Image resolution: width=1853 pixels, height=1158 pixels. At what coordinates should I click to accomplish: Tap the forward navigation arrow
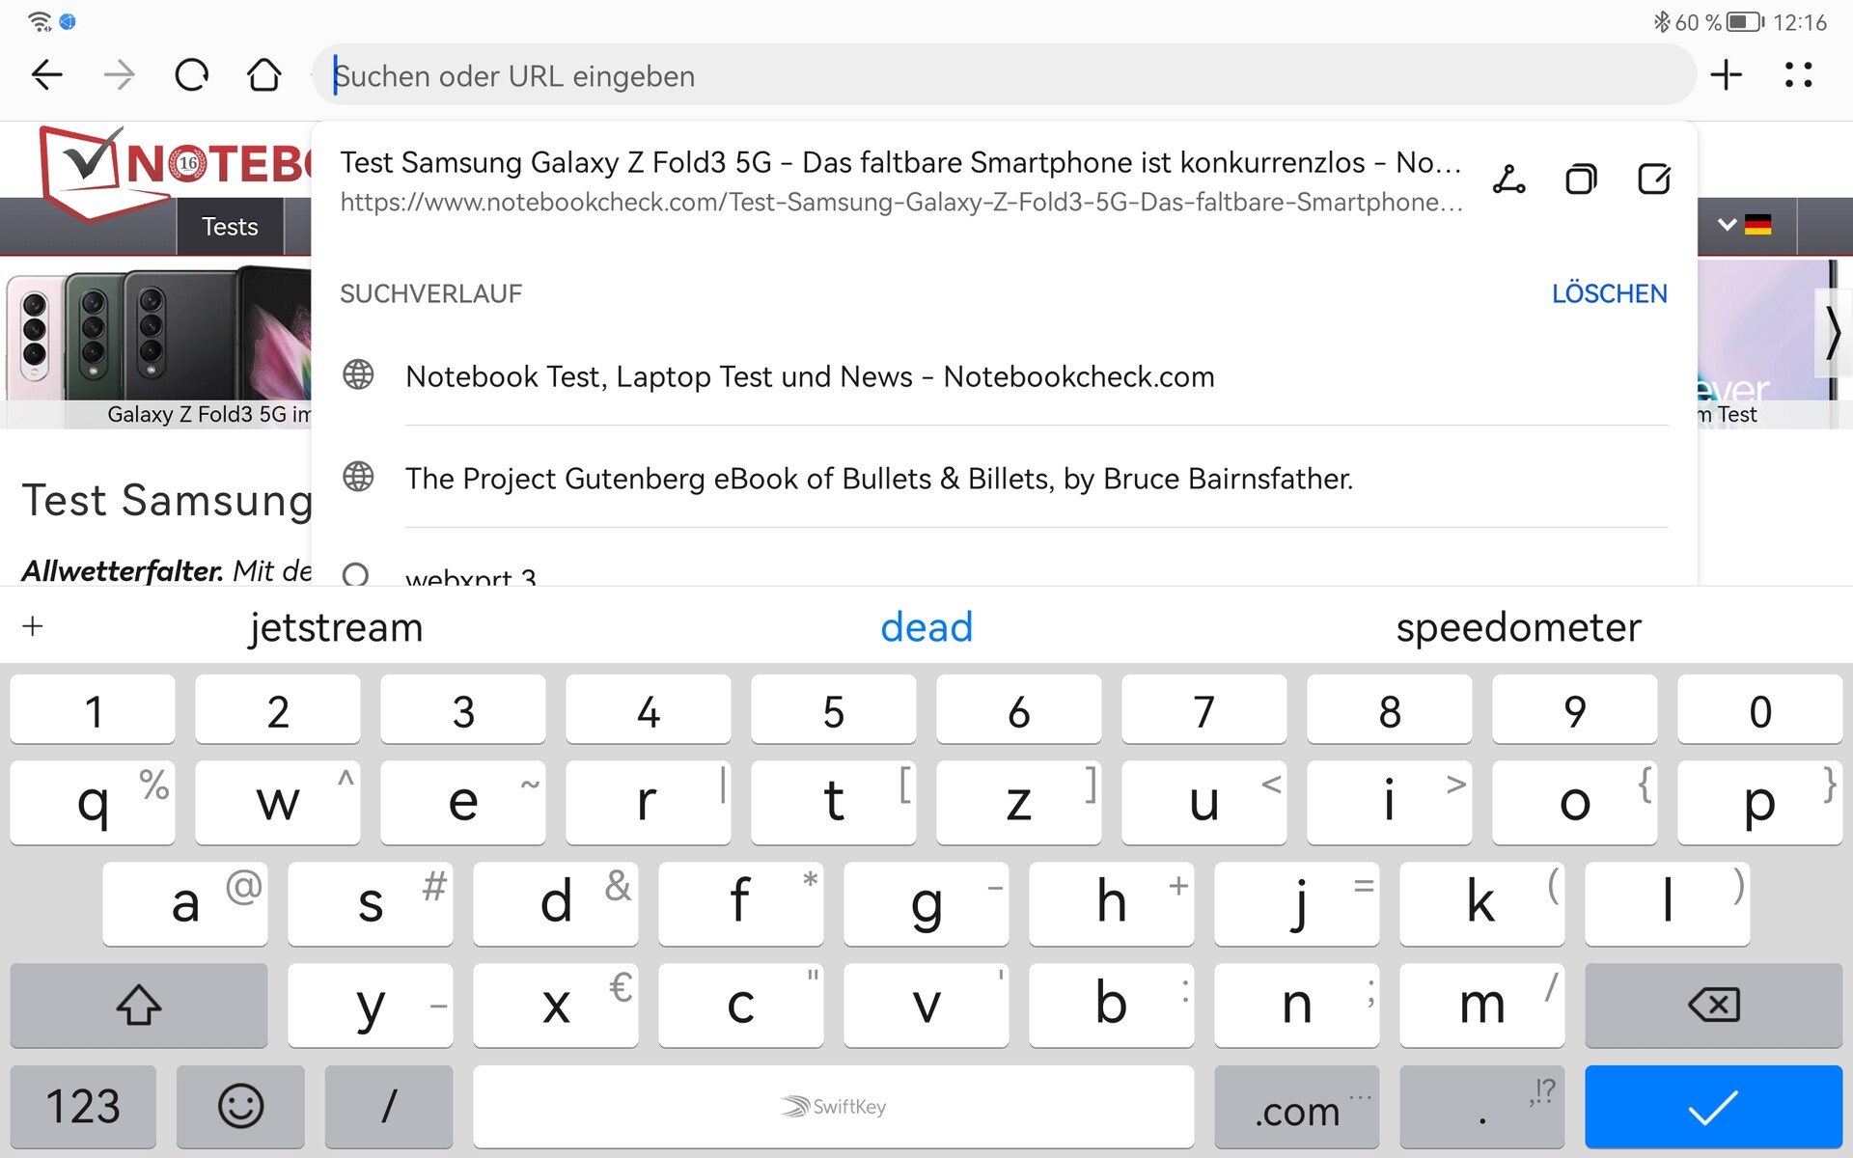pyautogui.click(x=119, y=75)
